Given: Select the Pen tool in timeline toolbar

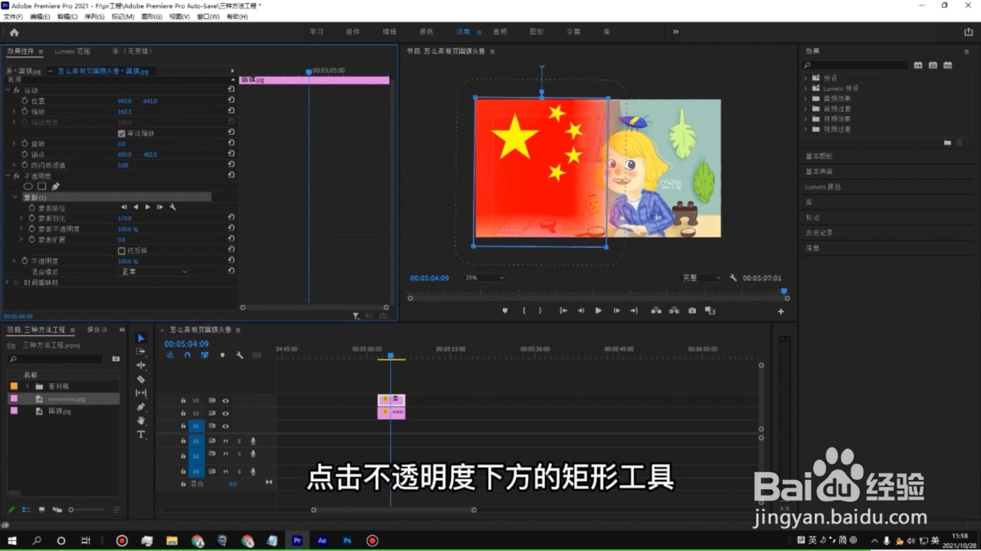Looking at the screenshot, I should (141, 407).
